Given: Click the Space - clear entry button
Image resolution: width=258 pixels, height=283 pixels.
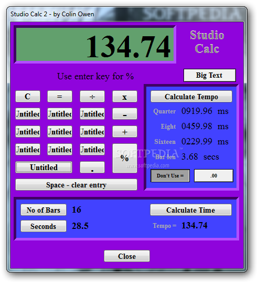Looking at the screenshot, I should (76, 185).
